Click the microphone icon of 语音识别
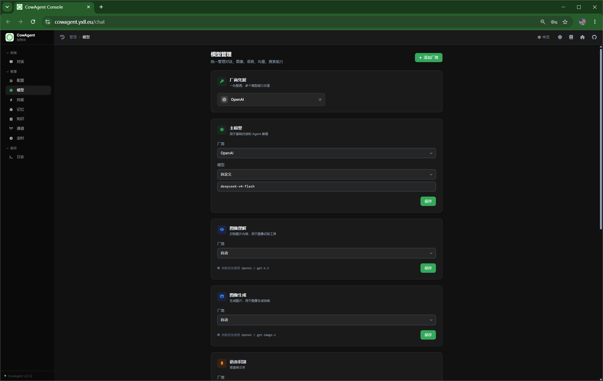603x381 pixels. [222, 363]
